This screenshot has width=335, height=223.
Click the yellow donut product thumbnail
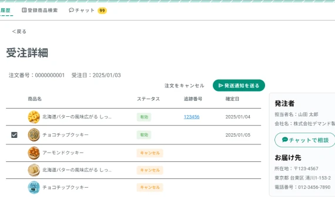[x=33, y=117]
